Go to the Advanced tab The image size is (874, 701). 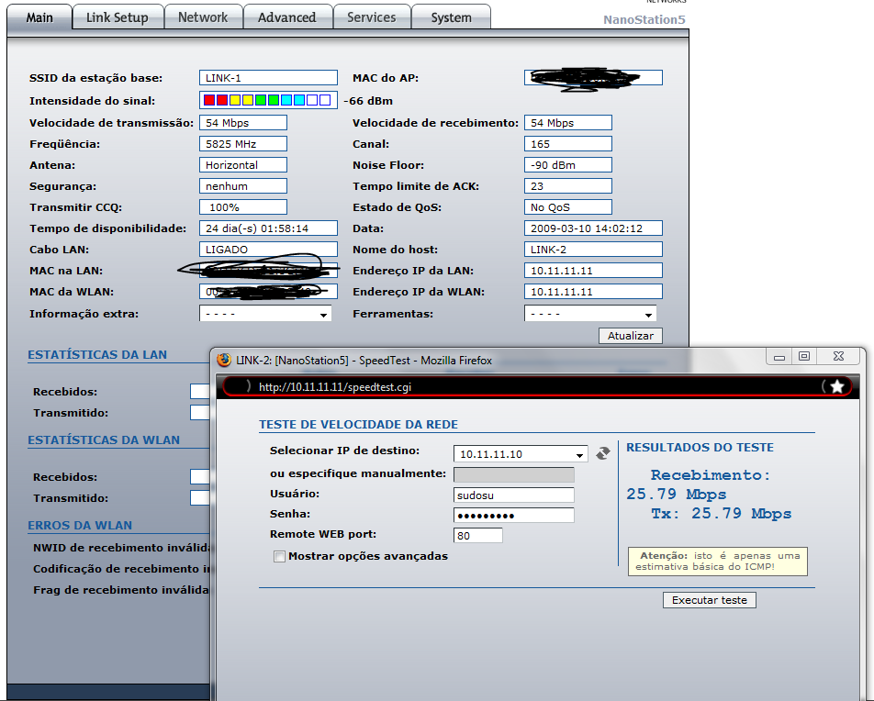287,17
